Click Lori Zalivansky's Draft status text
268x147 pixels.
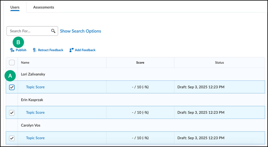201,87
